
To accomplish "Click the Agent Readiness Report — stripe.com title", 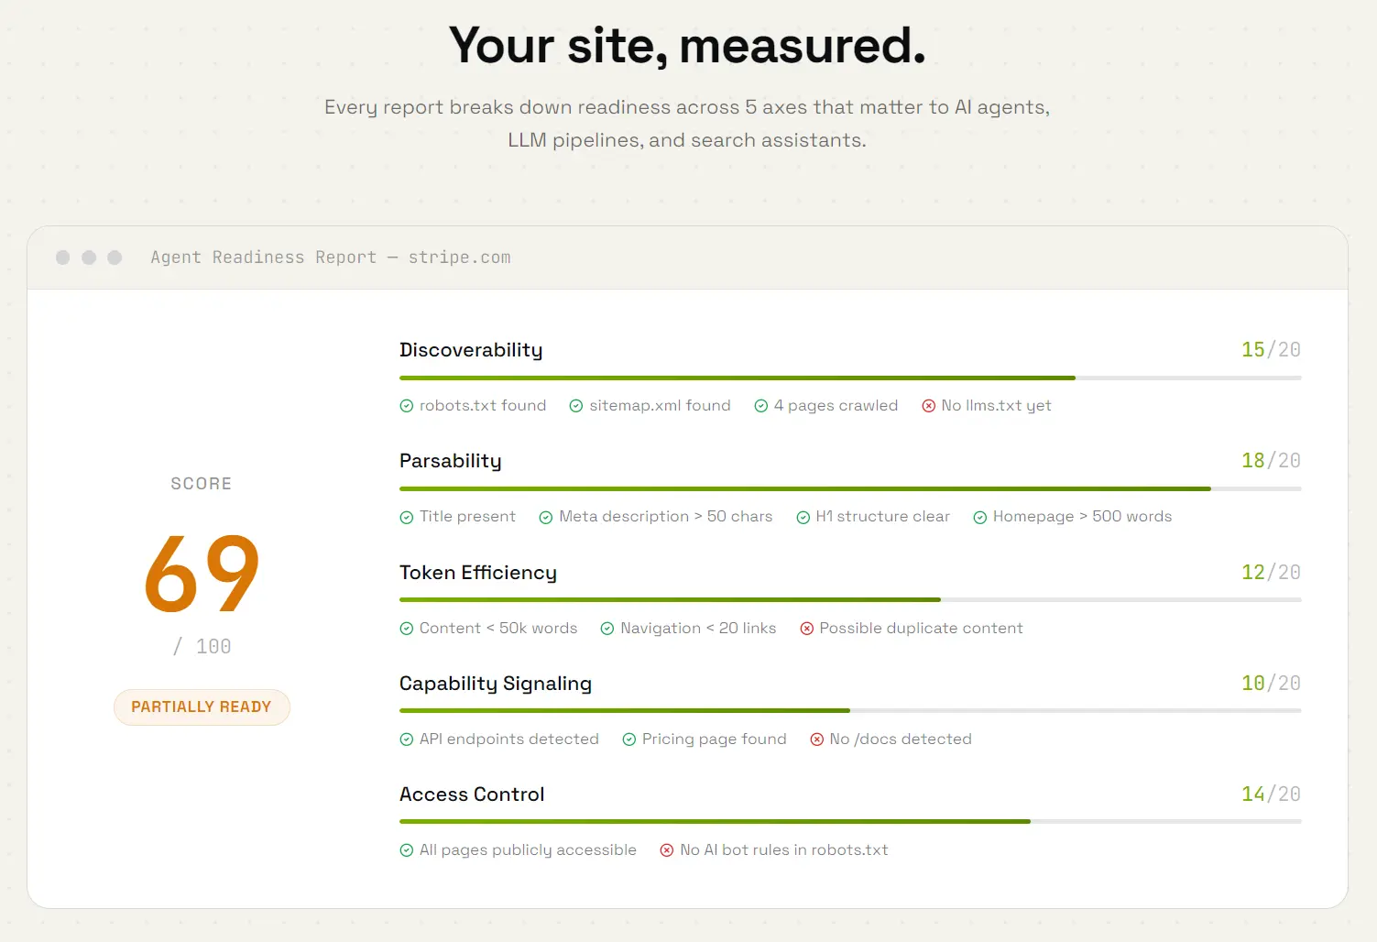I will tap(331, 257).
